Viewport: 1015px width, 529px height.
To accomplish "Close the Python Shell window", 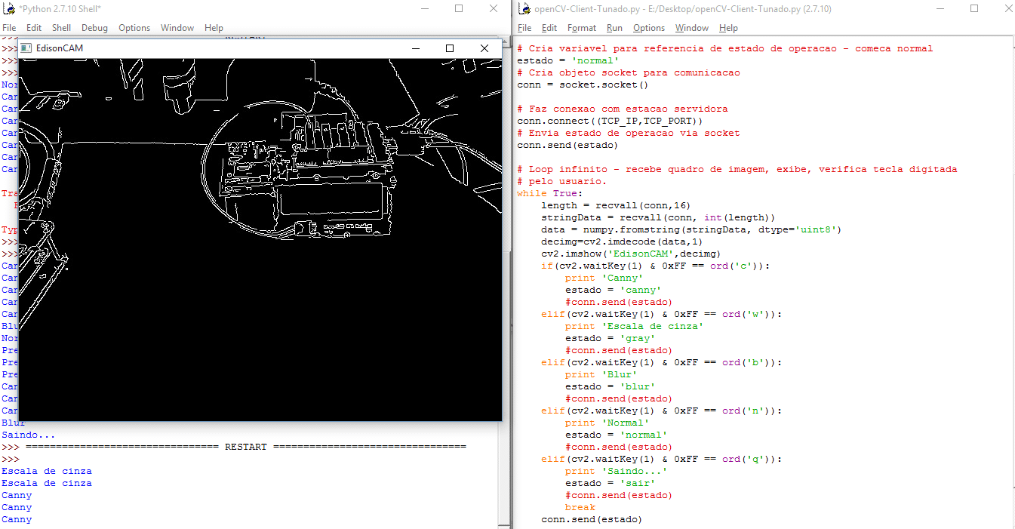I will coord(494,8).
